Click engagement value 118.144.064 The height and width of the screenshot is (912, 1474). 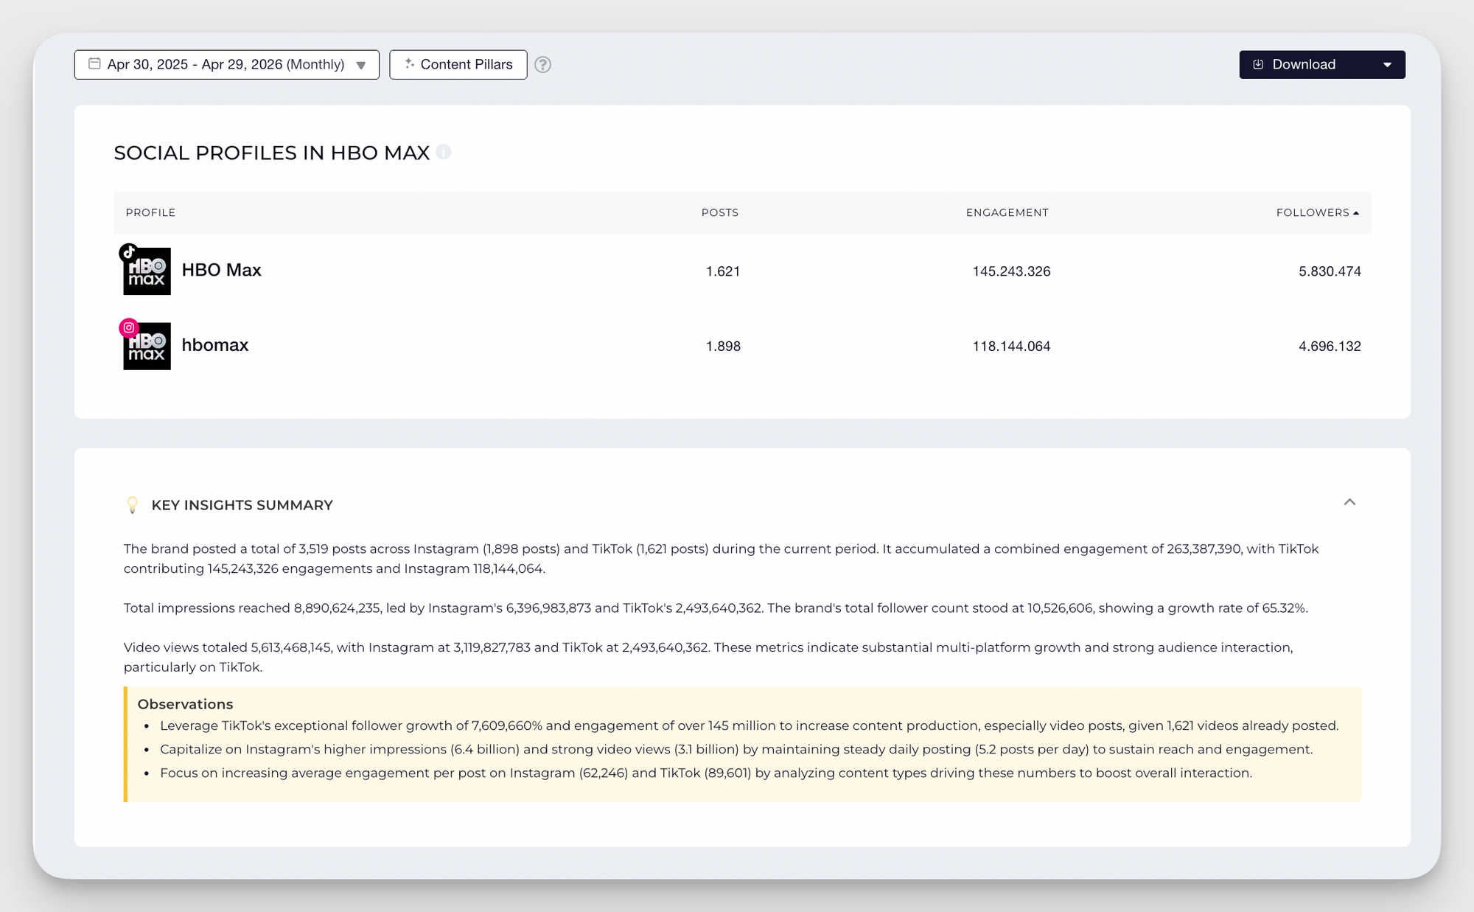click(x=1011, y=347)
